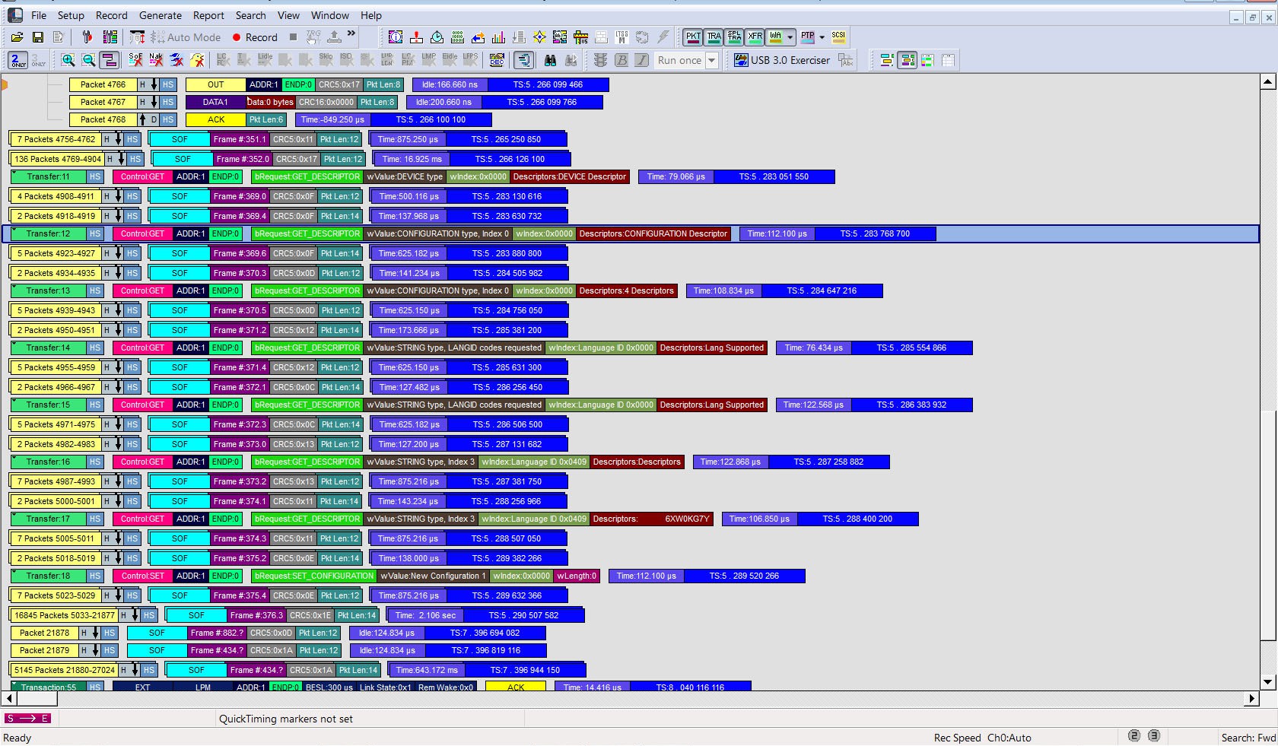Open the file folder icon
The image size is (1278, 746).
click(x=17, y=37)
